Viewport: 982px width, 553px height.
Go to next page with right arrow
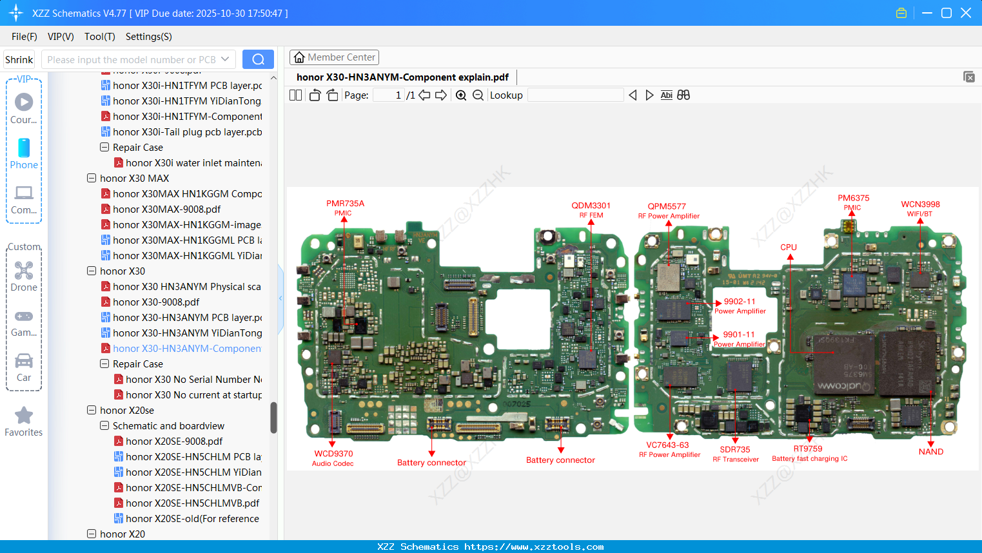tap(441, 95)
